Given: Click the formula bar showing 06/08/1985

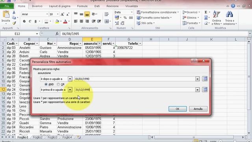Looking at the screenshot, I should 154,34.
